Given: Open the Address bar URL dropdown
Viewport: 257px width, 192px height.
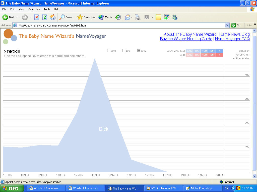Looking at the screenshot, I should [x=227, y=25].
